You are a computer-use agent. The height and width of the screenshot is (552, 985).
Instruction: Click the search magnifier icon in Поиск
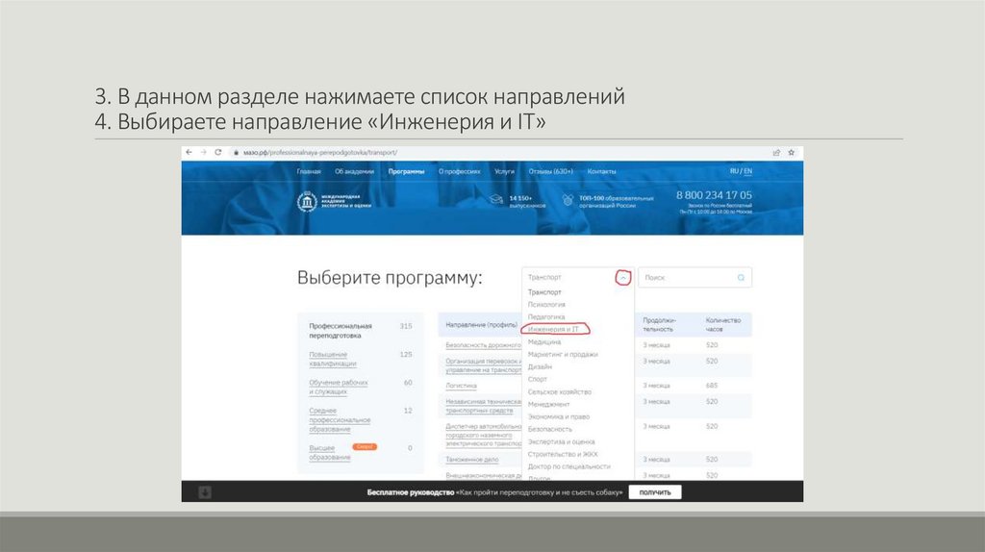pos(742,278)
